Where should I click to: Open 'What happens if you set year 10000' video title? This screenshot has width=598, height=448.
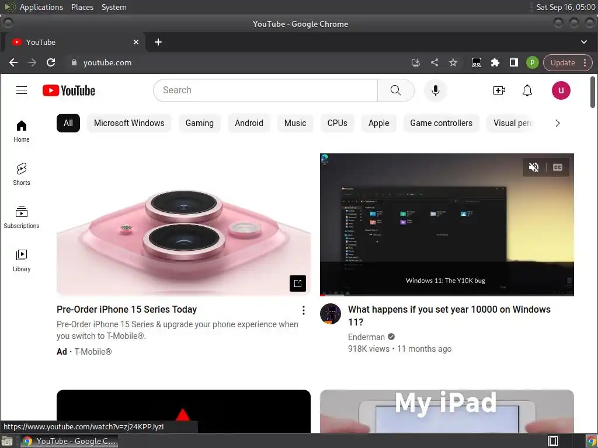[449, 316]
